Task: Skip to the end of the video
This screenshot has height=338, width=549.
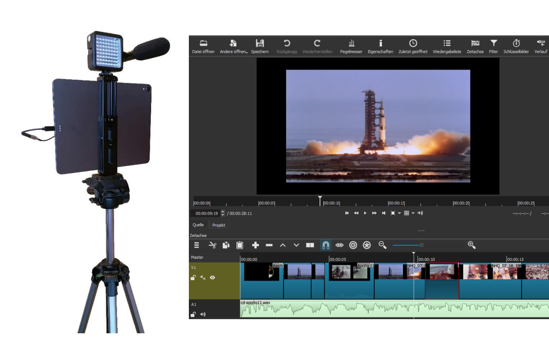Action: pyautogui.click(x=384, y=213)
